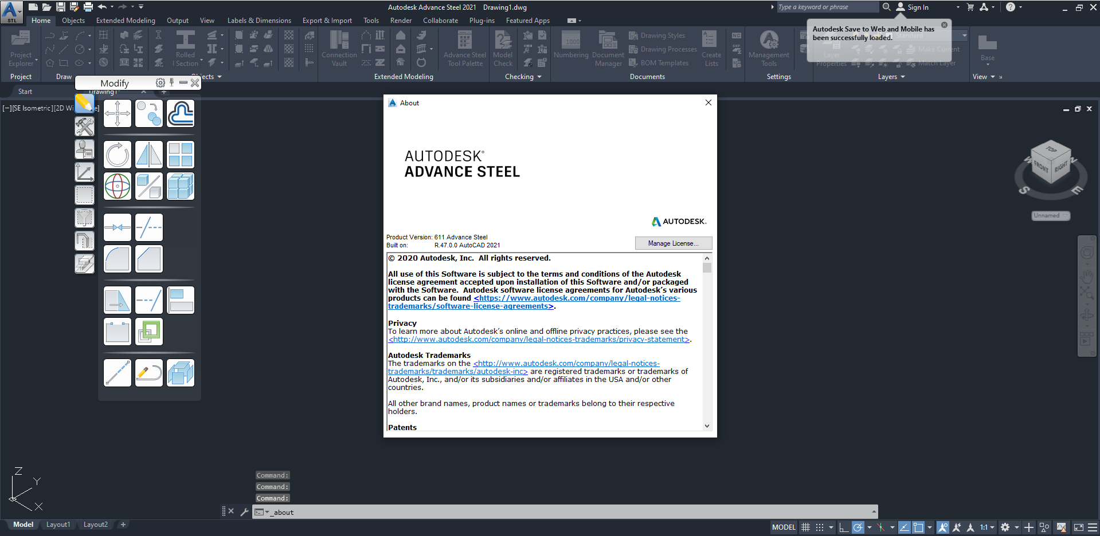The image size is (1100, 536).
Task: Click the 3D Rotate globe icon
Action: click(118, 186)
